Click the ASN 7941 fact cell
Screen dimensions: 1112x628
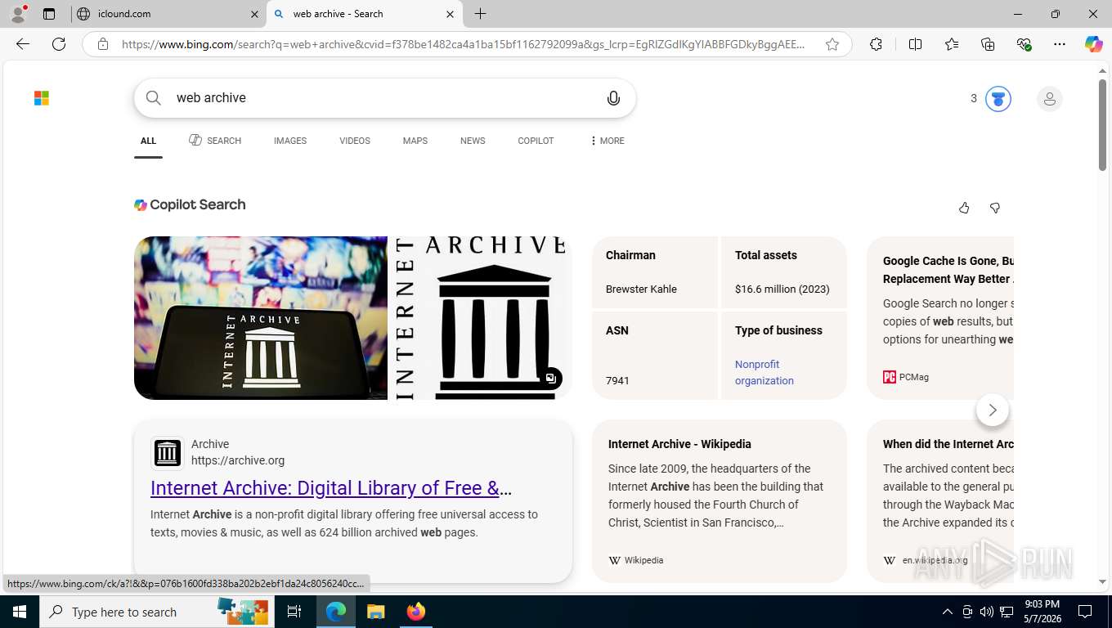(x=655, y=356)
